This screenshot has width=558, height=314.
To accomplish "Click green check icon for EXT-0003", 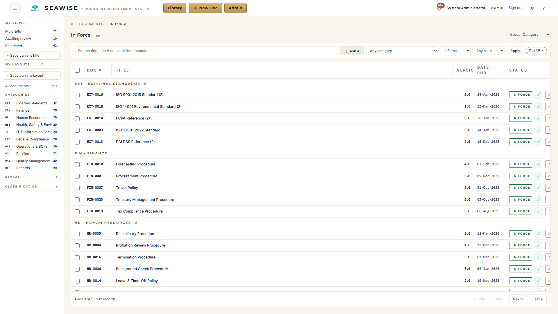I will click(538, 130).
